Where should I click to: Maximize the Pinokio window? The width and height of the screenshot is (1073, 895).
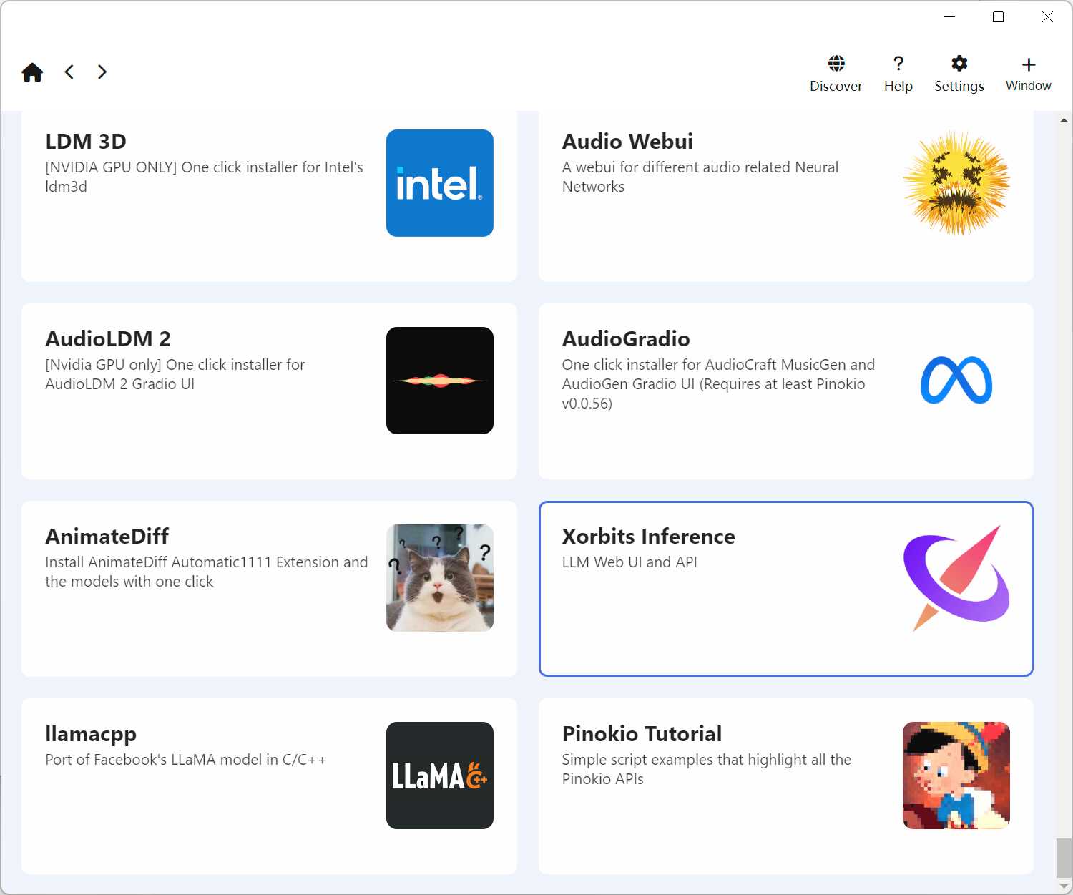999,17
